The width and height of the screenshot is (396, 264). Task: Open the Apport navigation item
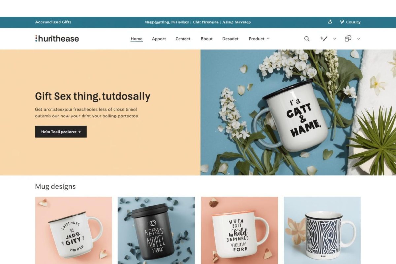tap(159, 39)
